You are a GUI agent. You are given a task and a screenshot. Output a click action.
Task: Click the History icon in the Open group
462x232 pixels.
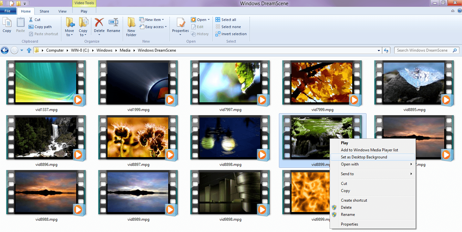tap(194, 34)
